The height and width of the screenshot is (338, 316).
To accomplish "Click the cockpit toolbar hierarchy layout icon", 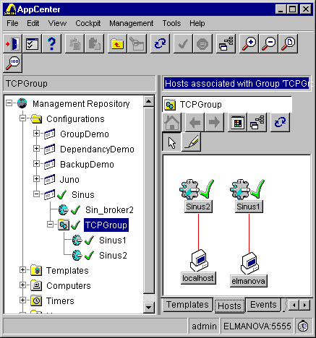I will pos(257,123).
